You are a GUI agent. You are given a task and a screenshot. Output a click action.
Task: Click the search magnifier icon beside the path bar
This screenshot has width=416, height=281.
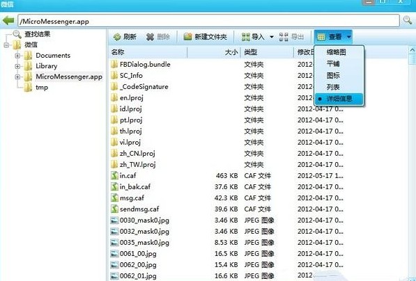(407, 20)
